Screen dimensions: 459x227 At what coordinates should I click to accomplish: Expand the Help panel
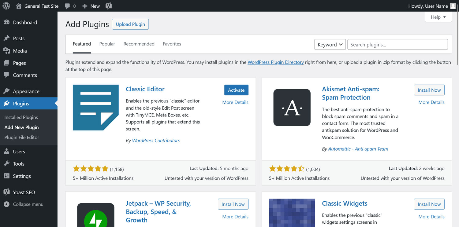[x=438, y=17]
